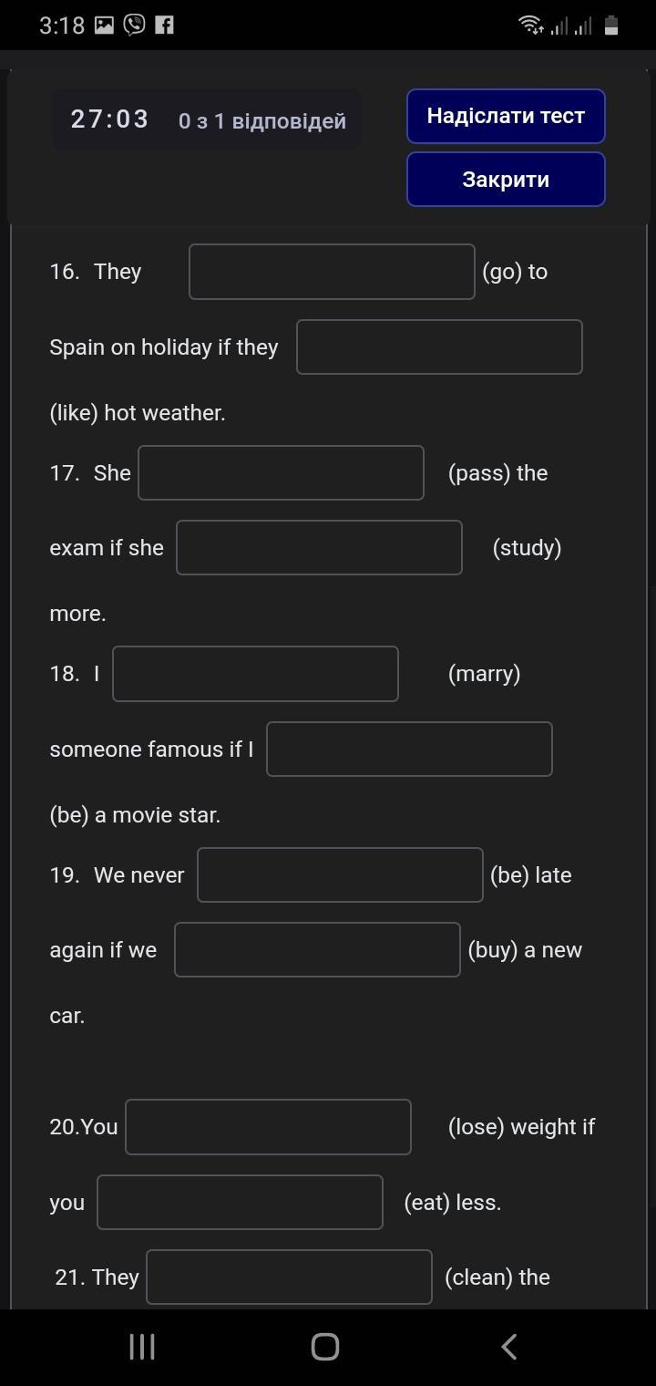Click the 27:03 countdown timer
Screen dimensions: 656x1386
(x=109, y=119)
